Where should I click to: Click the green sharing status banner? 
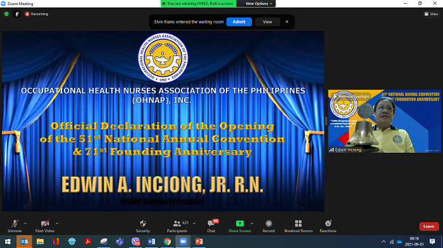click(199, 3)
